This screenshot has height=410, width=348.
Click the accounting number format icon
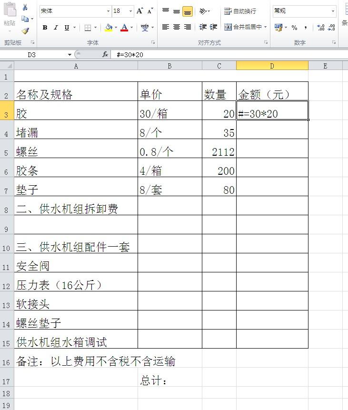point(278,28)
